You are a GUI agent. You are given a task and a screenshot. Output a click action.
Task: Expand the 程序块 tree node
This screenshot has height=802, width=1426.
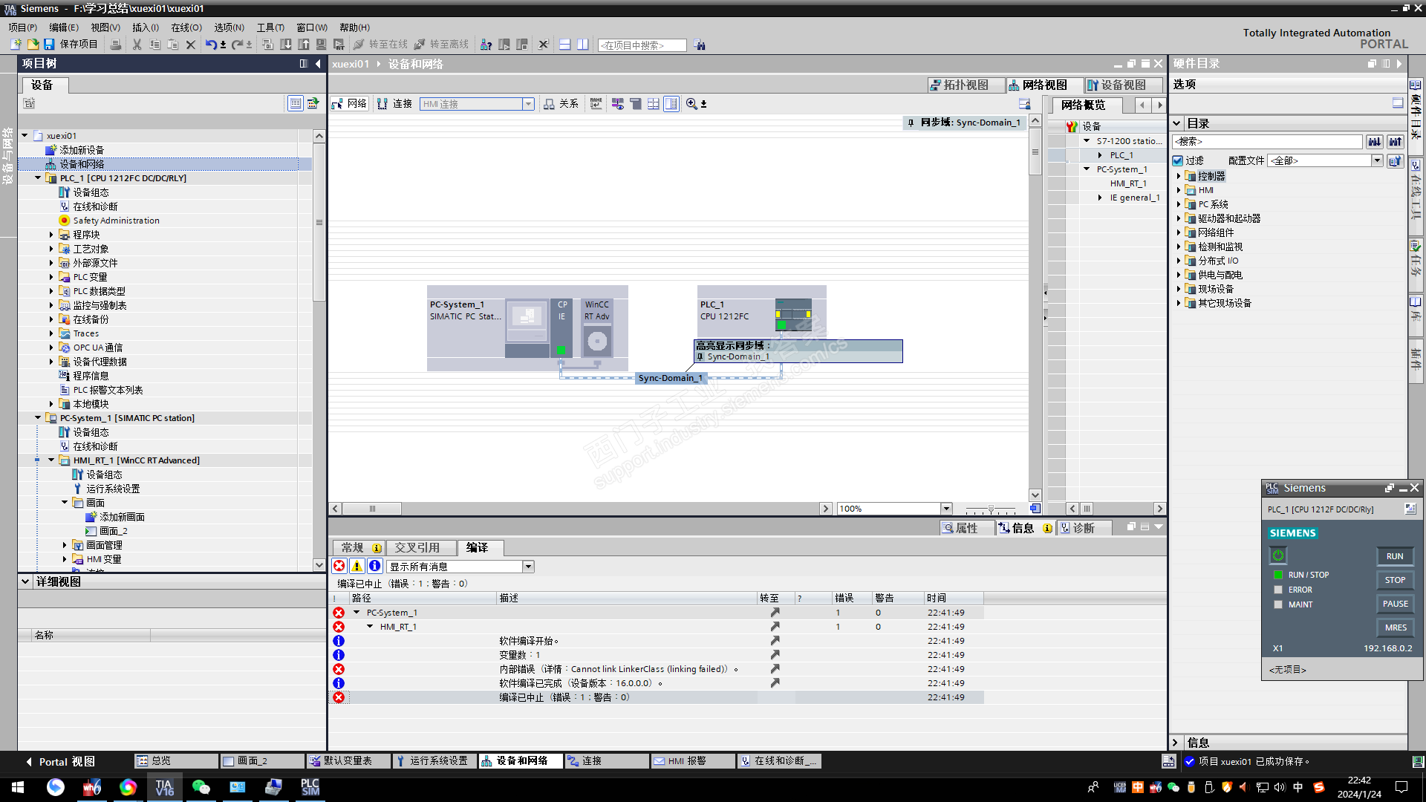[51, 235]
